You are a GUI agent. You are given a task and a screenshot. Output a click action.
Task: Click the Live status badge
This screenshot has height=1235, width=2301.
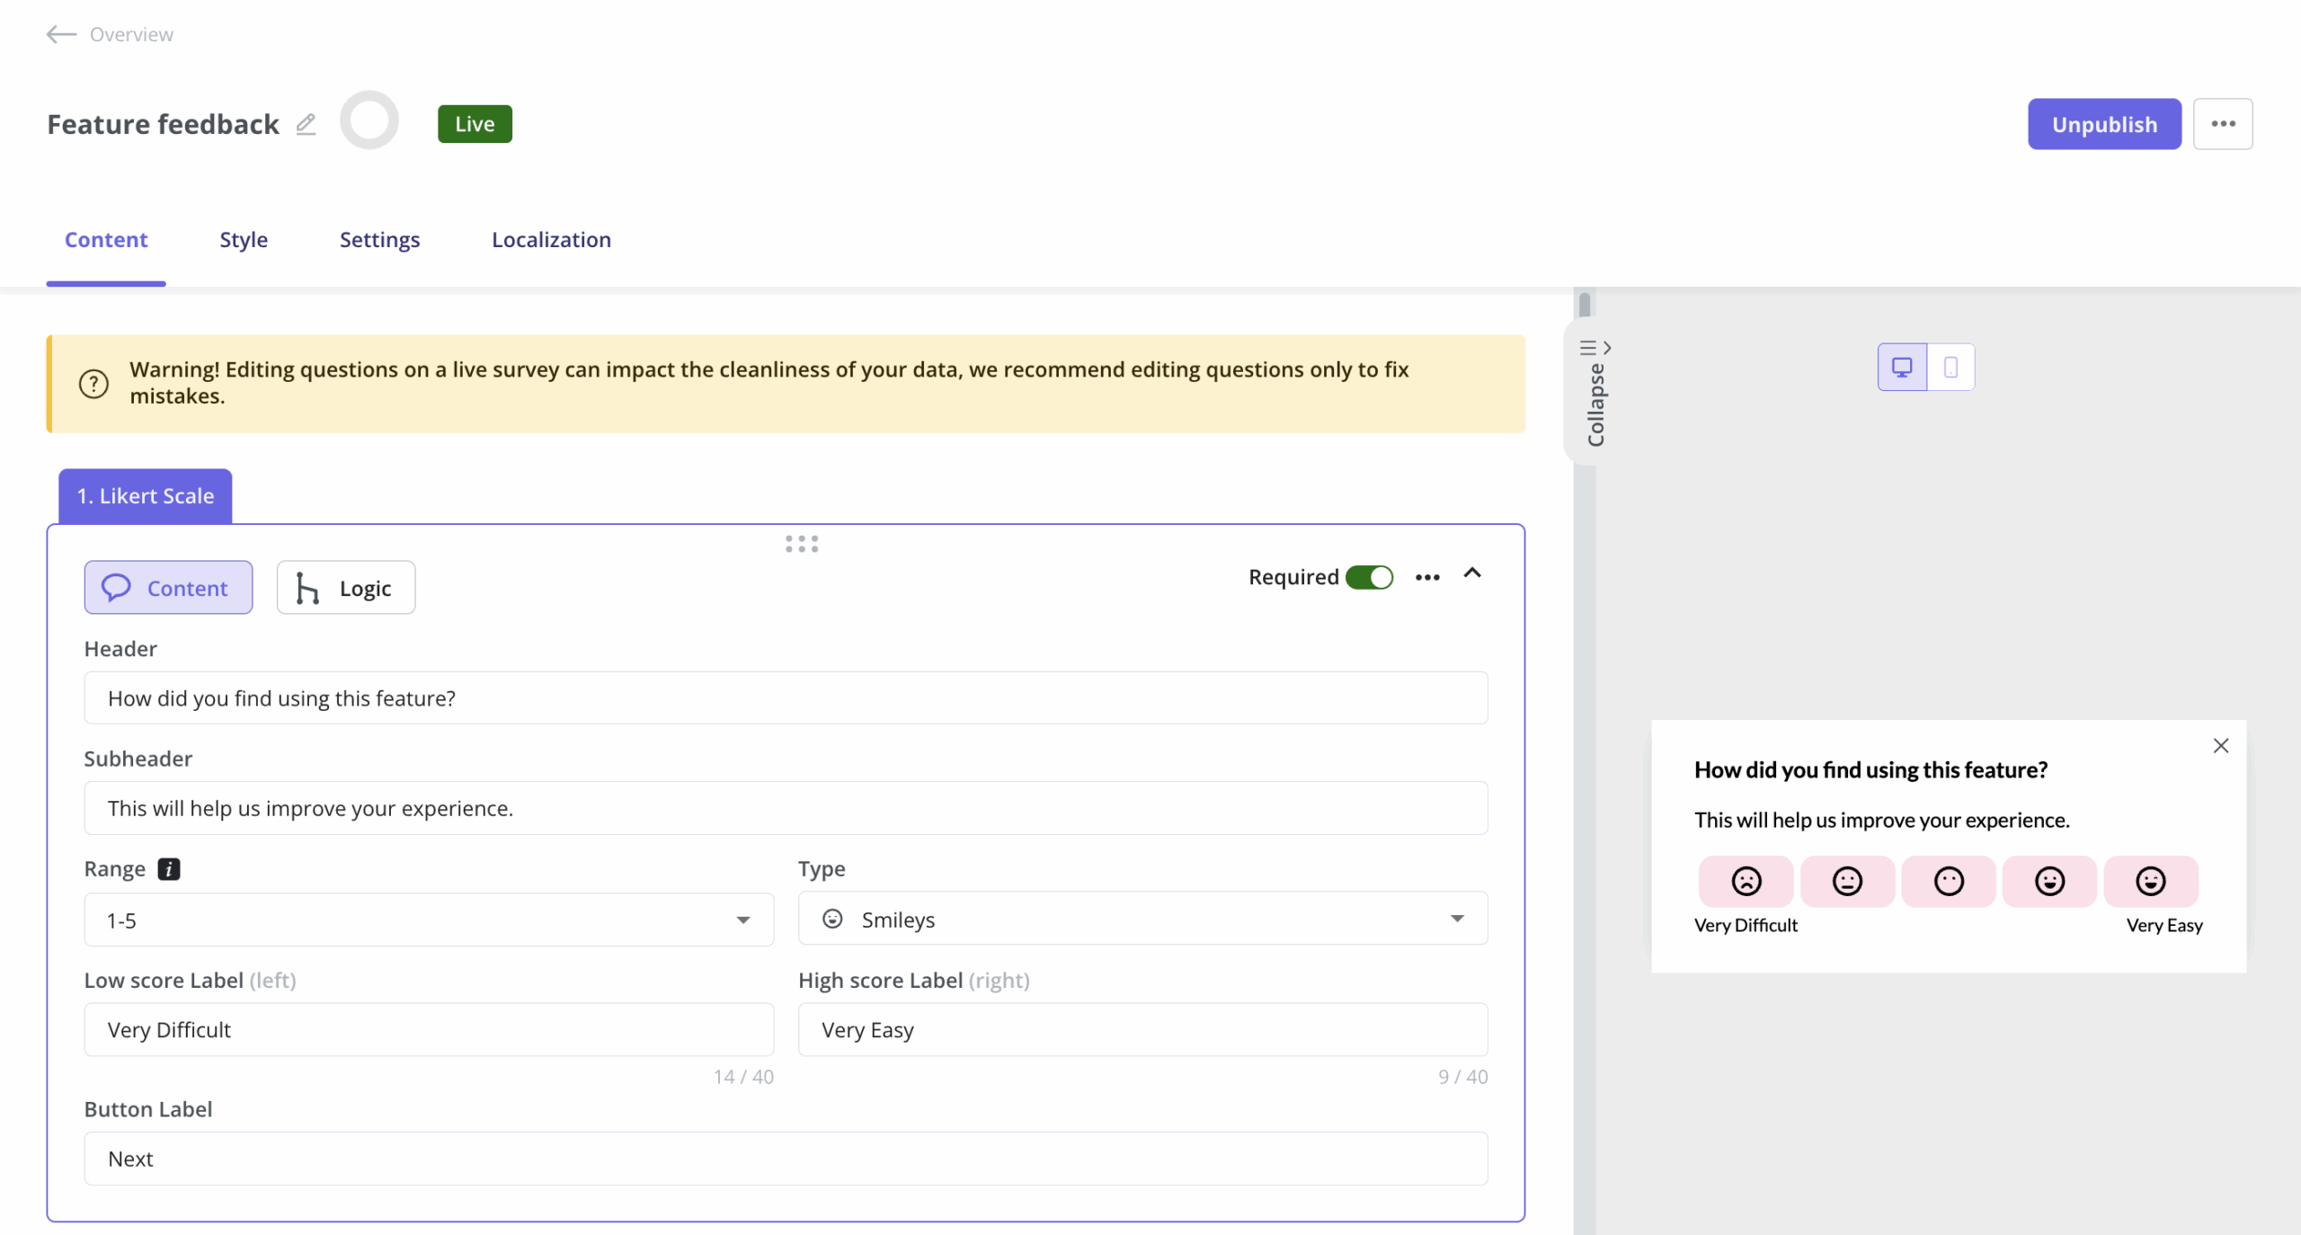click(x=475, y=124)
